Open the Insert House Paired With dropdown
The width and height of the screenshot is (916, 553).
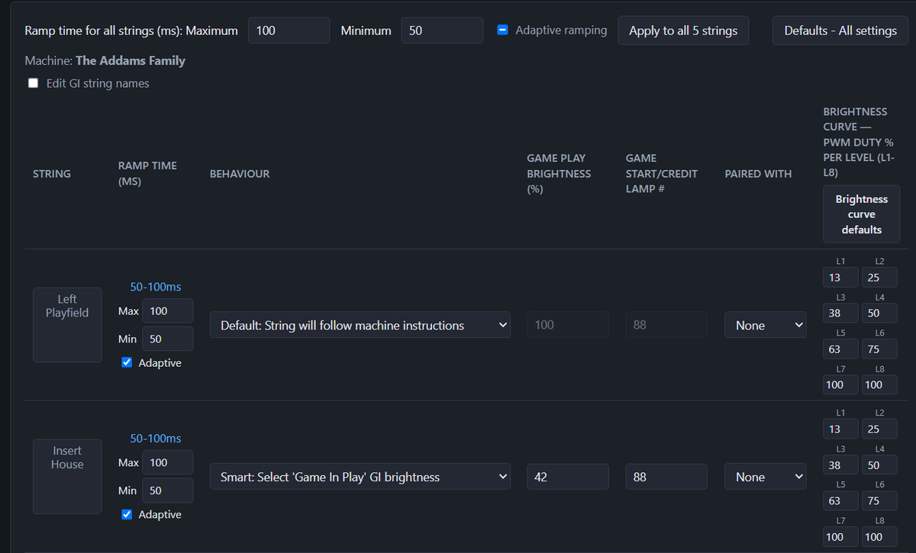click(766, 477)
